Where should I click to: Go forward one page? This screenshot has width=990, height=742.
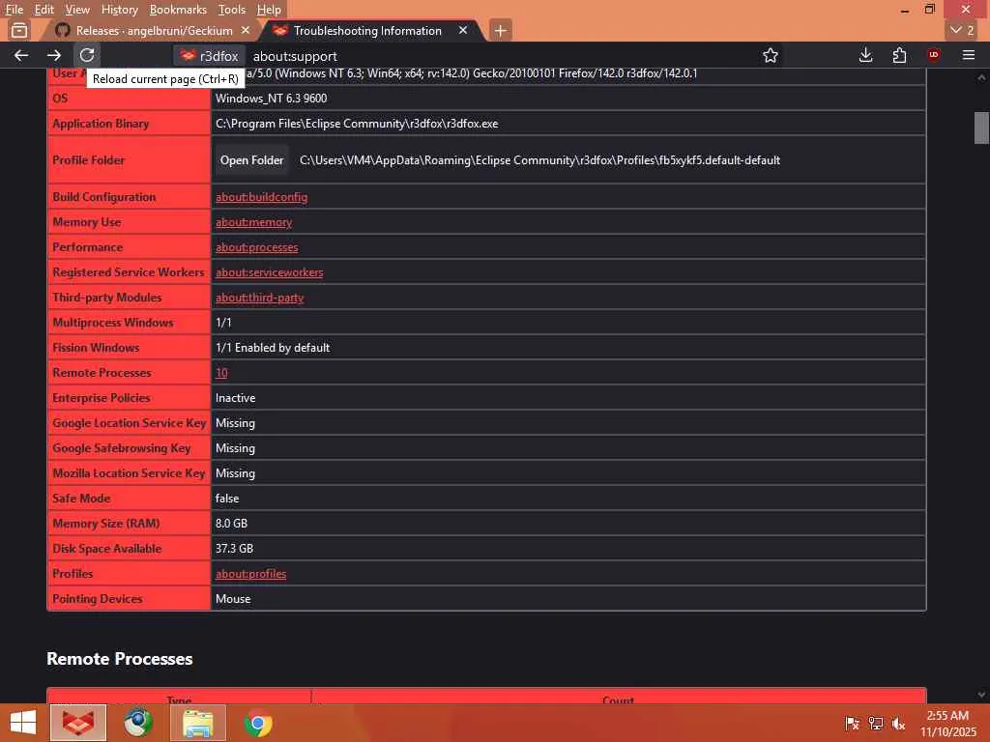tap(54, 55)
